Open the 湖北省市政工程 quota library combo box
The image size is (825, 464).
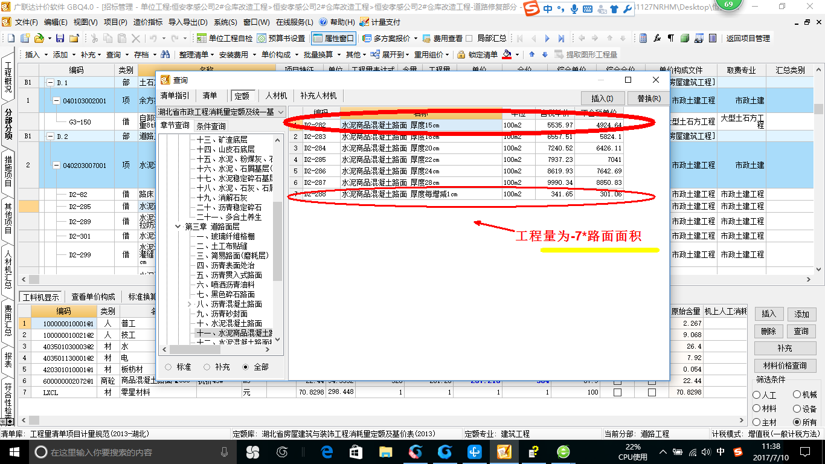221,112
